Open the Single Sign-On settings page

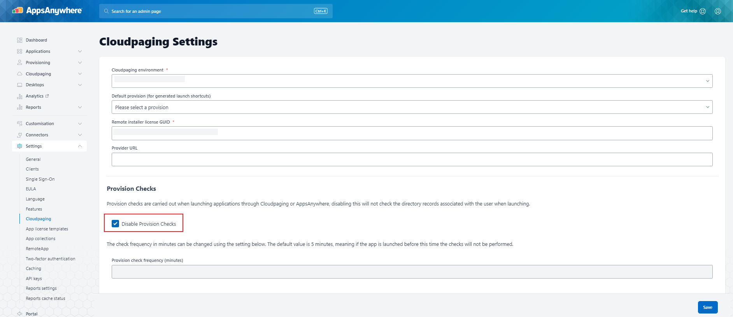40,179
